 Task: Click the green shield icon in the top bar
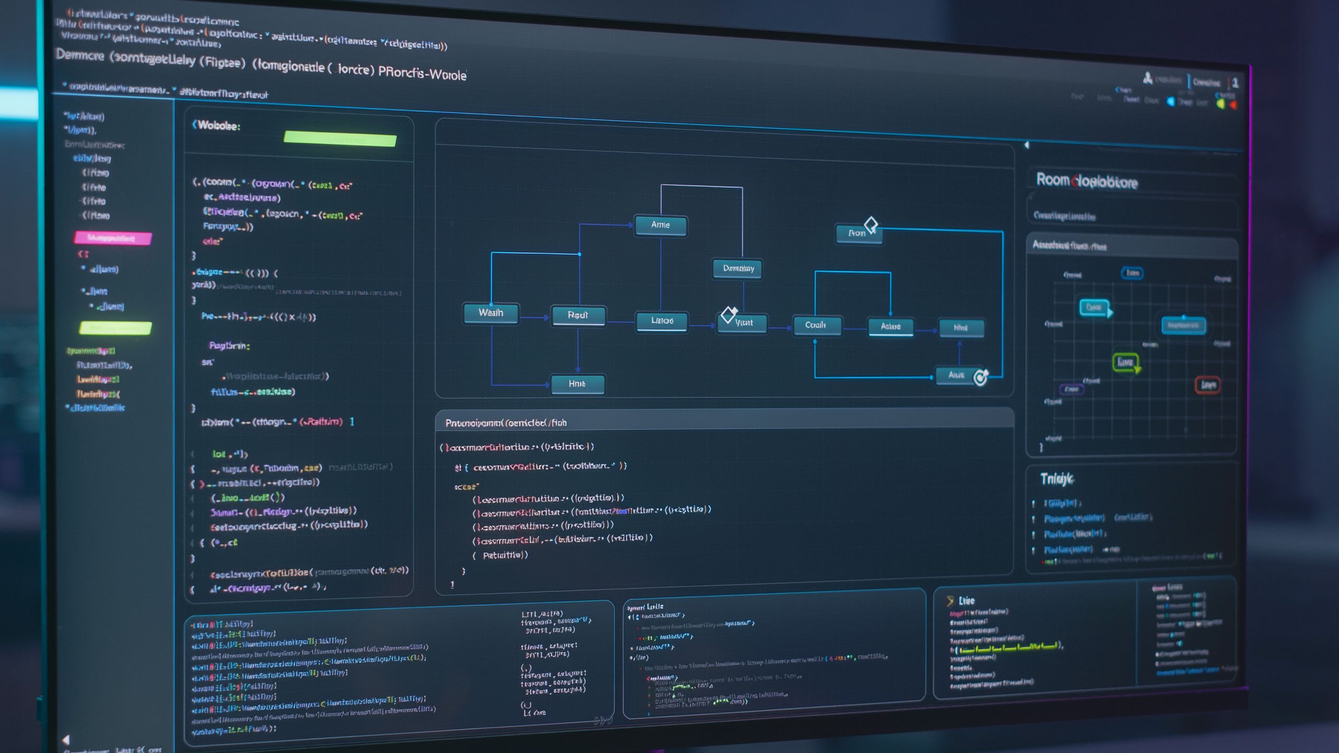pyautogui.click(x=1221, y=104)
